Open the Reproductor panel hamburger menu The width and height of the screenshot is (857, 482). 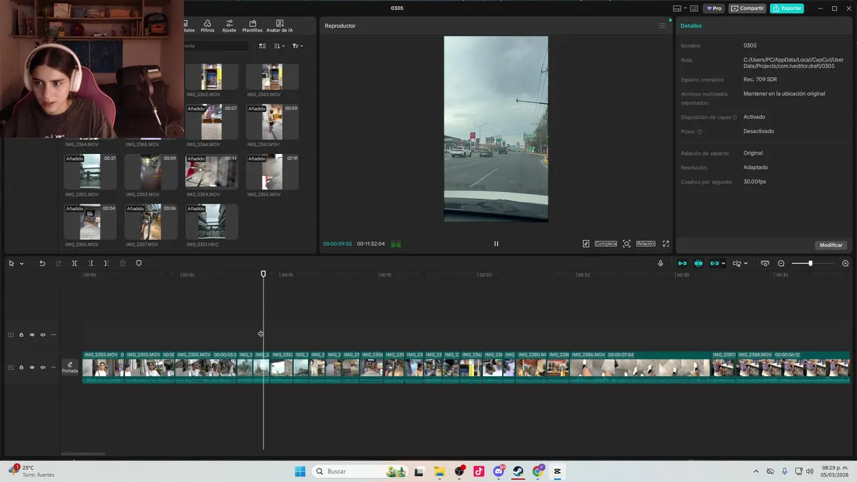point(662,26)
